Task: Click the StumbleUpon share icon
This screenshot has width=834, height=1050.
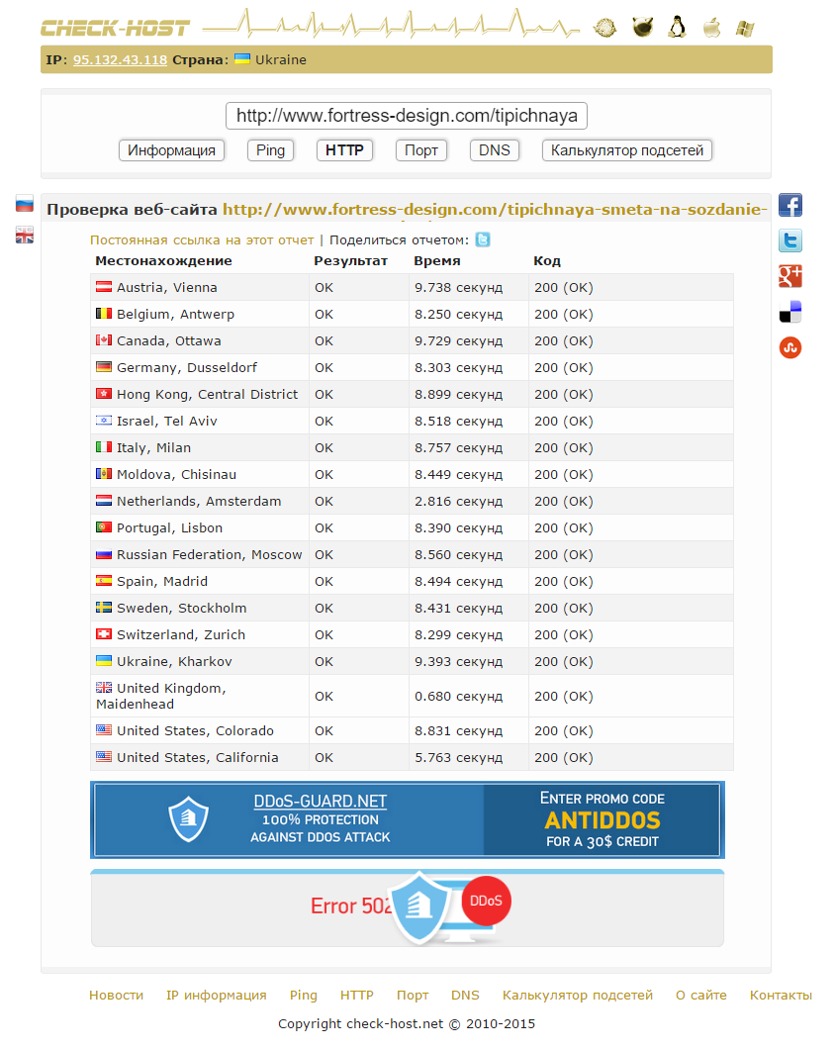Action: [789, 347]
